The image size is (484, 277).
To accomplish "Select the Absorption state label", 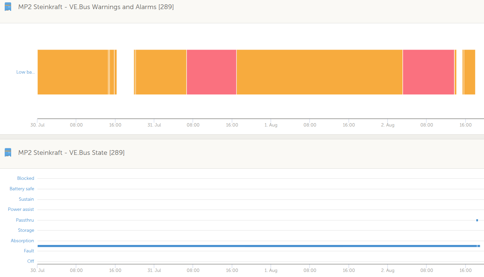I will pos(22,241).
